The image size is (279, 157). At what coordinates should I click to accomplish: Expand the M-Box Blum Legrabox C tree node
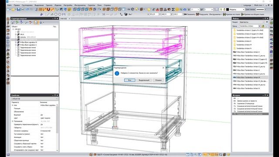click(x=16, y=45)
